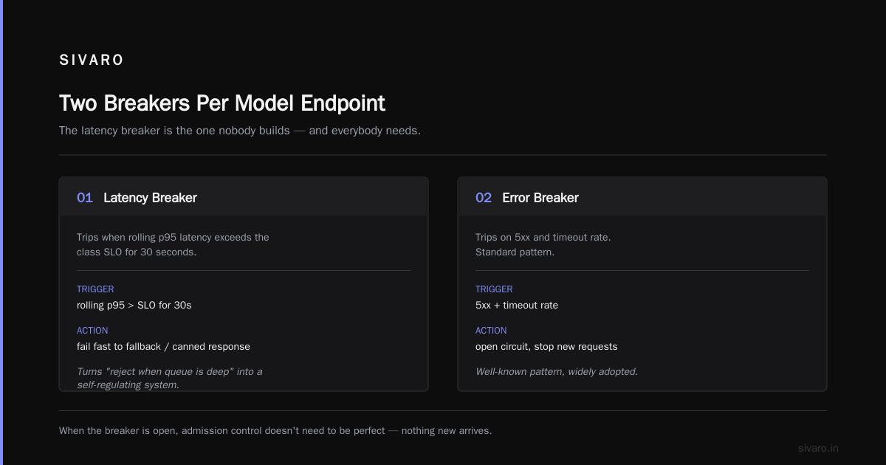
Task: Open the sivaro.in footer link
Action: tap(818, 448)
